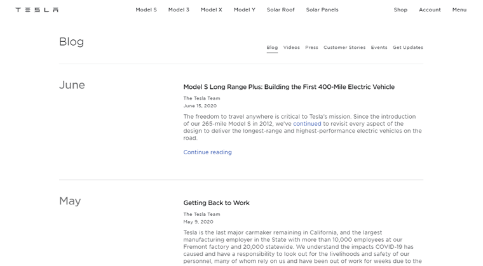This screenshot has width=483, height=266.
Task: Open the Shop link
Action: pyautogui.click(x=400, y=10)
